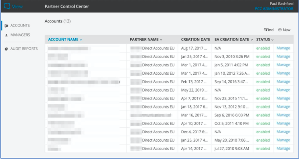This screenshot has height=159, width=300.
Task: Open Accounts via the folder icon
Action: 6,26
